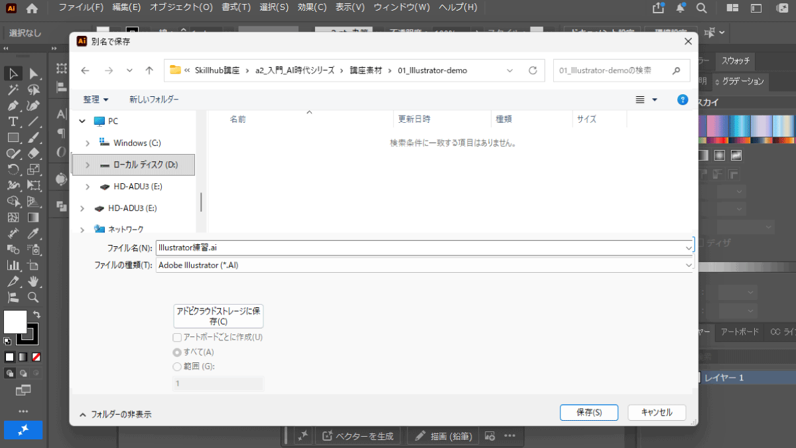This screenshot has height=448, width=796.
Task: Open the file name history dropdown
Action: (x=688, y=247)
